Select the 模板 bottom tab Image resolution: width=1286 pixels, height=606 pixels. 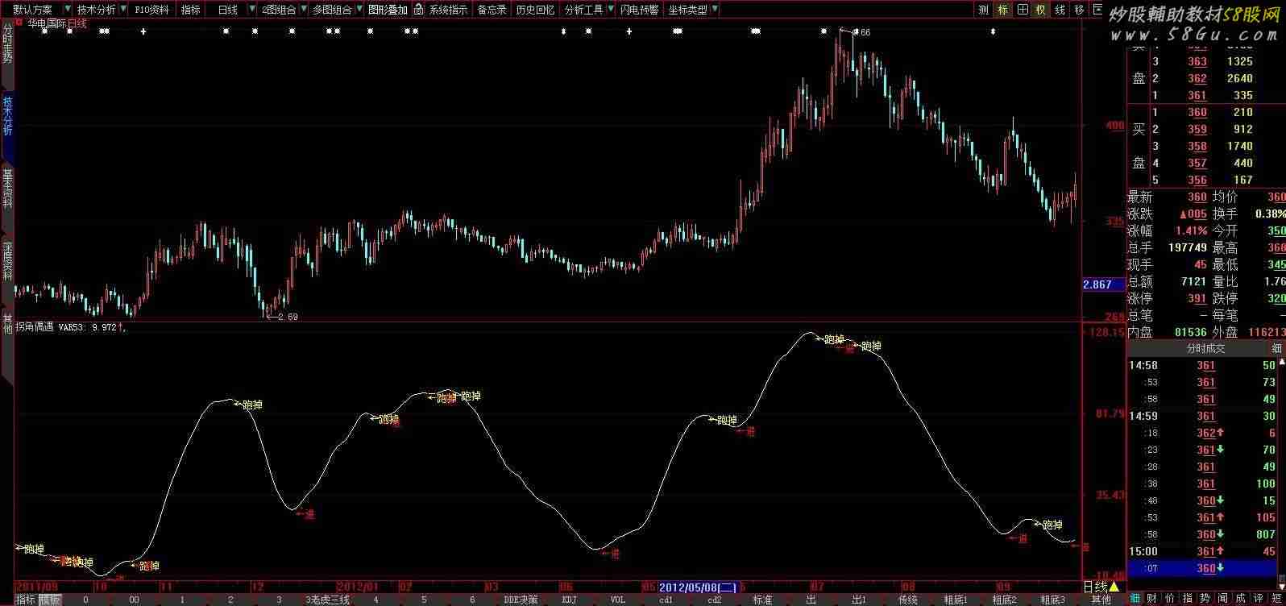pyautogui.click(x=49, y=600)
